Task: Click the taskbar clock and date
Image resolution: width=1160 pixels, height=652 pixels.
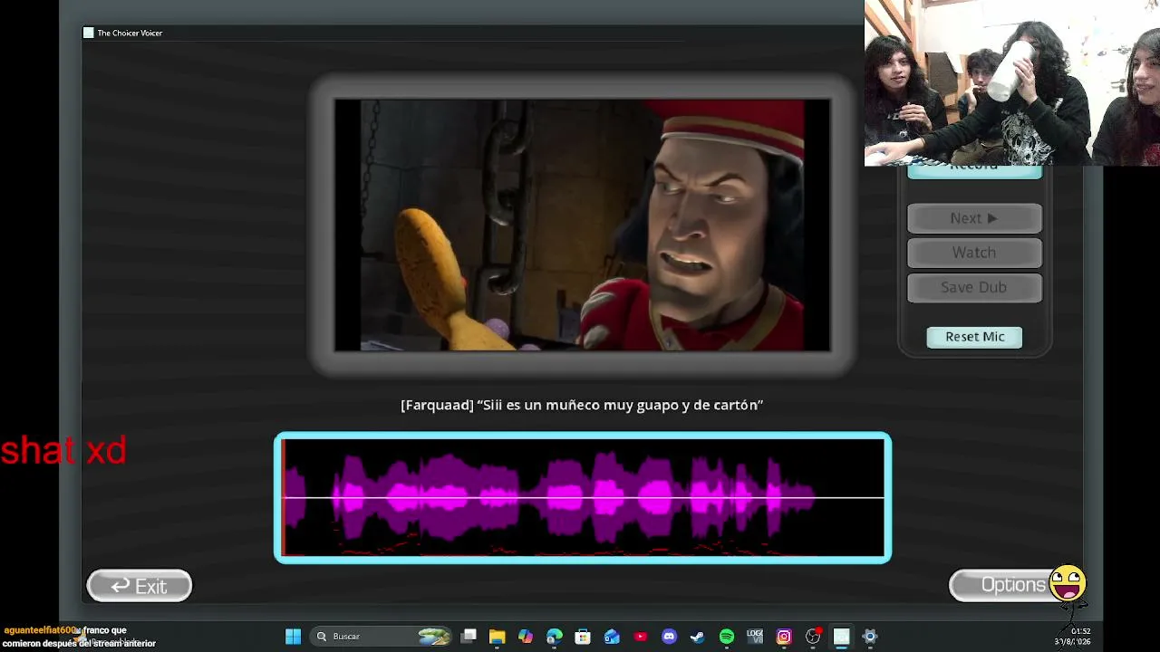Action: pos(1075,637)
